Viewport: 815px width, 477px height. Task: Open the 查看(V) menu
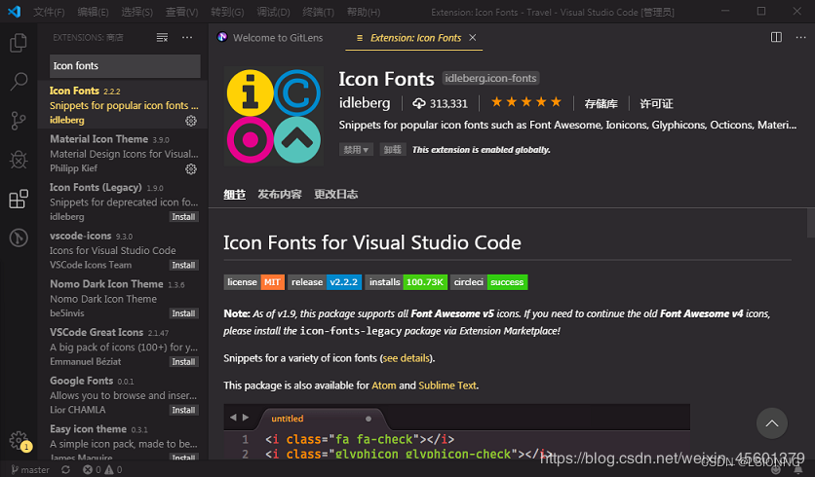(x=181, y=12)
